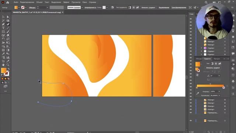
Task: Click Изменить градиент in the control bar
Action: [x=148, y=7]
